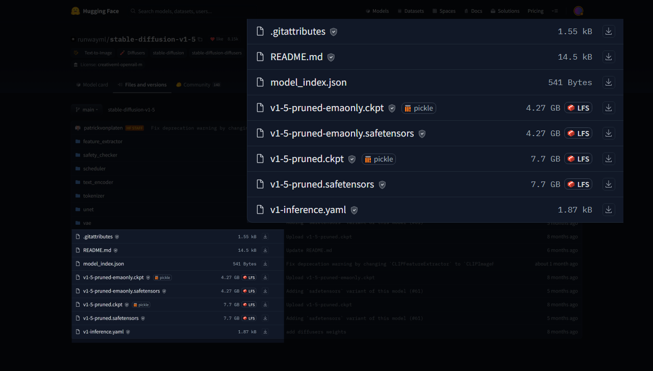Image resolution: width=653 pixels, height=371 pixels.
Task: Download v1-5-pruned.safetensors in the enlarged panel
Action: coord(609,184)
